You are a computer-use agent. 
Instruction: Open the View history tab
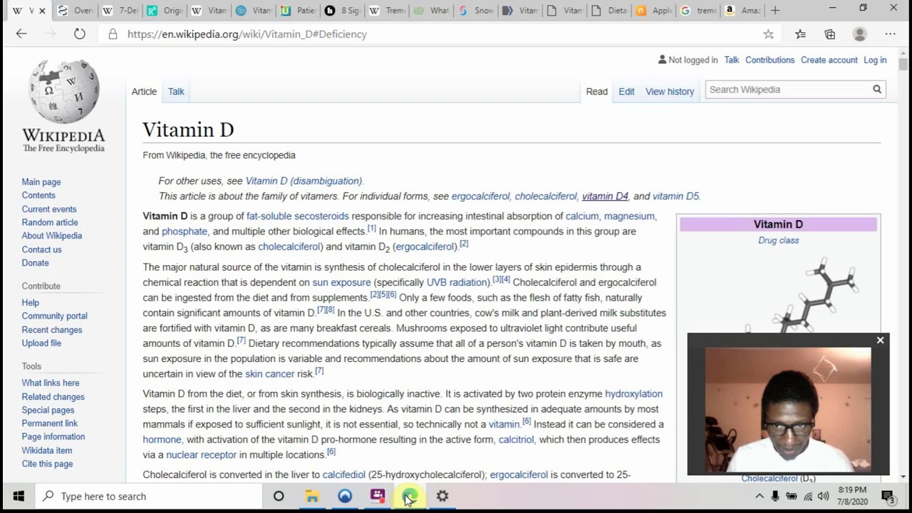pyautogui.click(x=669, y=91)
